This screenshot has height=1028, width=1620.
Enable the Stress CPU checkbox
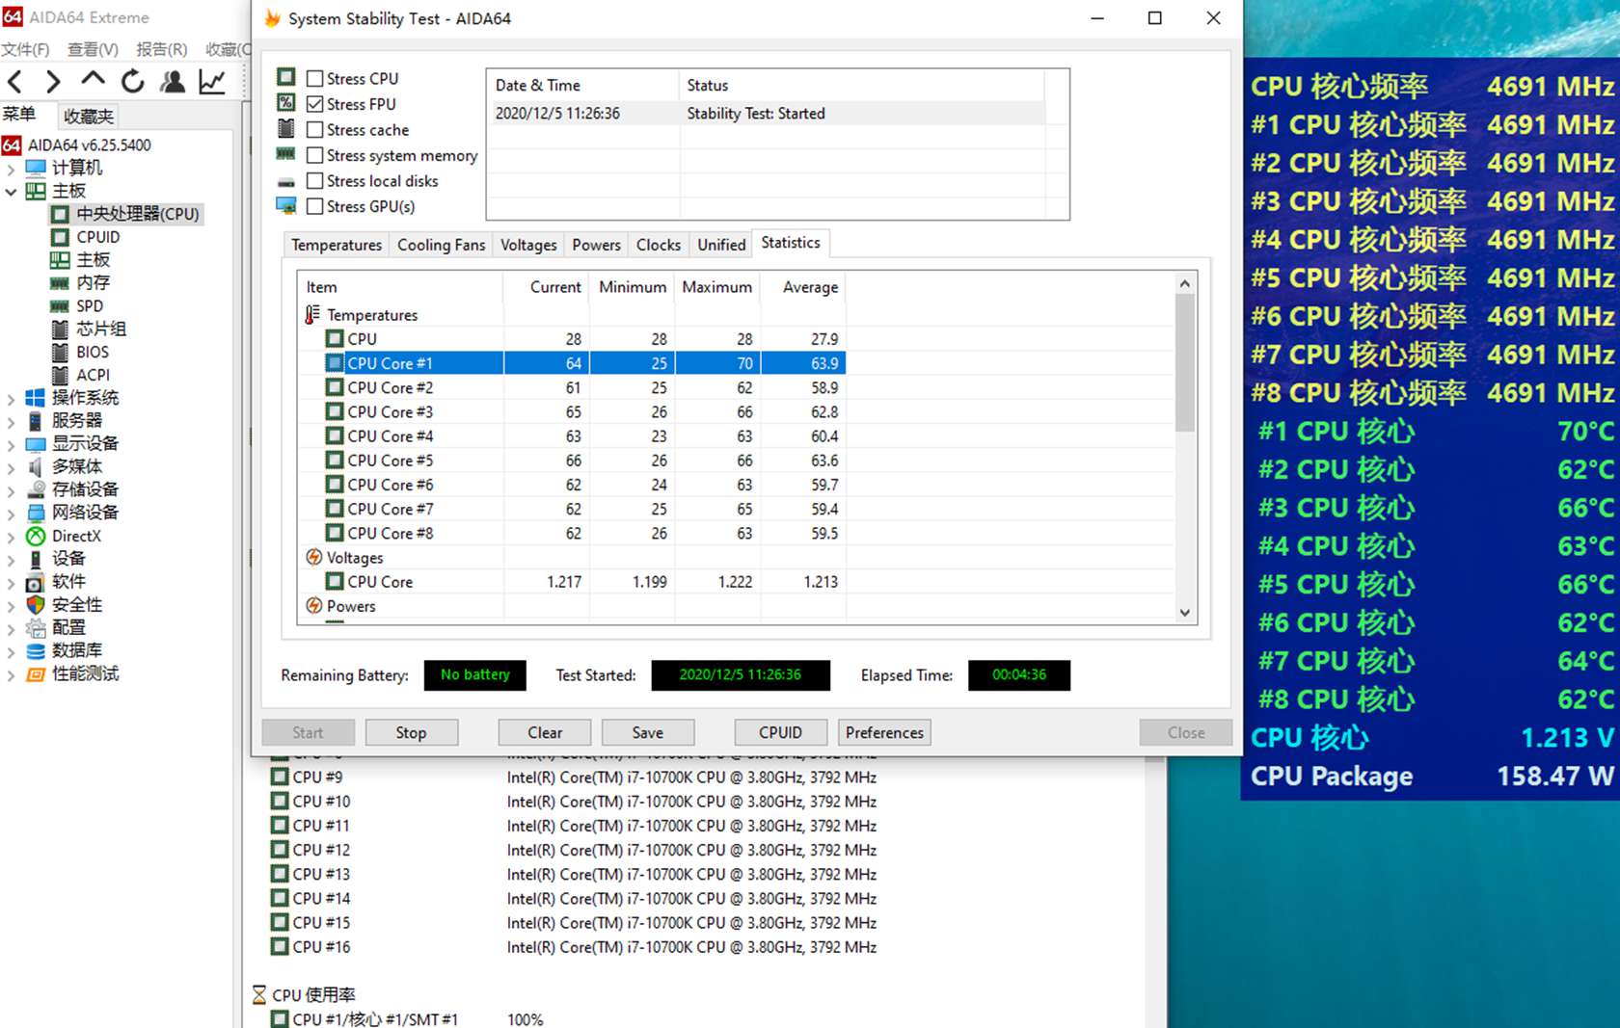315,79
